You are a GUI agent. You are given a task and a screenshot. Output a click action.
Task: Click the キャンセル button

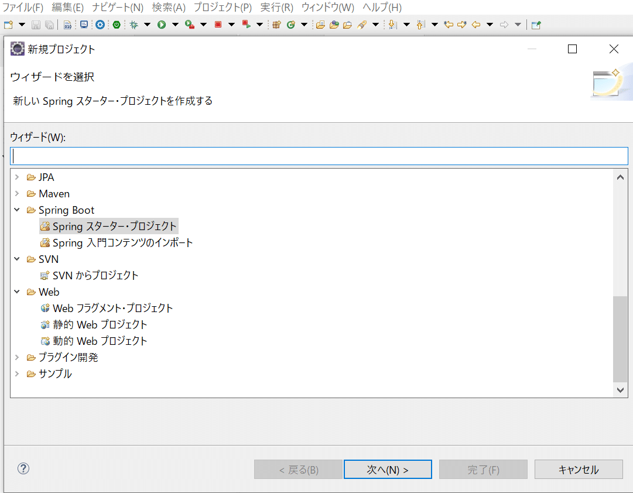pyautogui.click(x=579, y=469)
